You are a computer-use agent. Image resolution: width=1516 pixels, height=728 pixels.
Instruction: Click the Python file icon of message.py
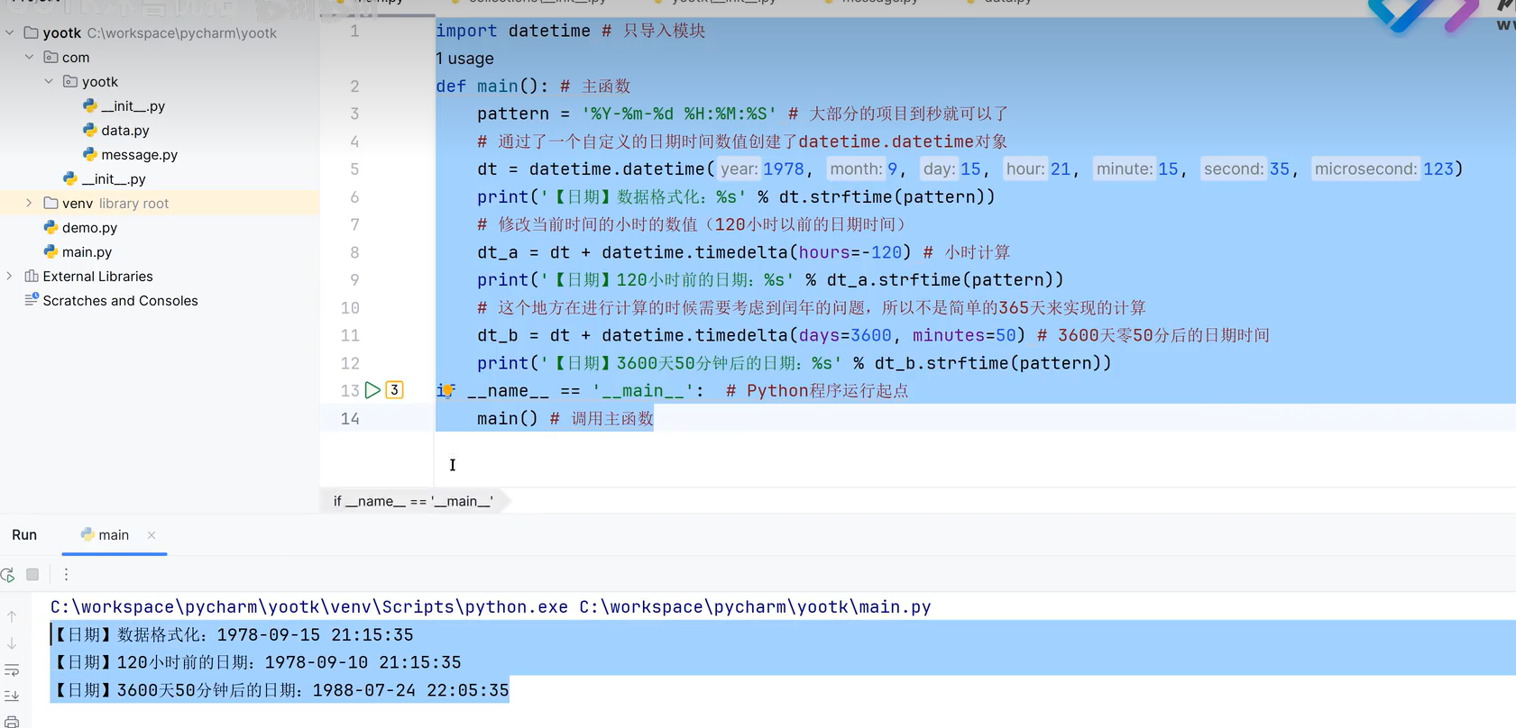[x=89, y=154]
